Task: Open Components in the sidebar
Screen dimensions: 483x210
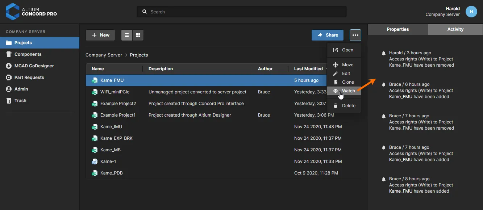Action: pos(39,54)
